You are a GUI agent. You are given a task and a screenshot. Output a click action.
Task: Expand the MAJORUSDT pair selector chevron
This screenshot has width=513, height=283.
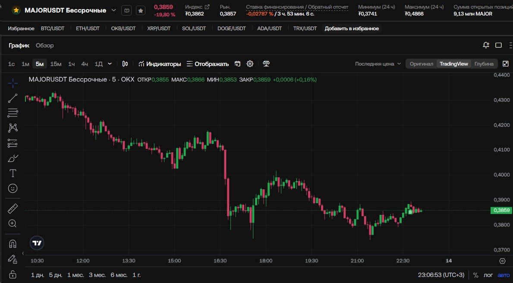coord(113,10)
